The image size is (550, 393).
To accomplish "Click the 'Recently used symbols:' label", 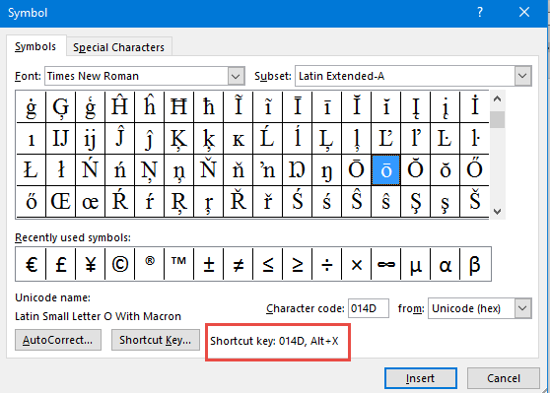I will 73,237.
